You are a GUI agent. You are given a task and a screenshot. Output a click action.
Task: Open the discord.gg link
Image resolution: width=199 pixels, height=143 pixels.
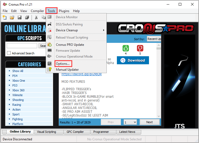[x=82, y=74]
